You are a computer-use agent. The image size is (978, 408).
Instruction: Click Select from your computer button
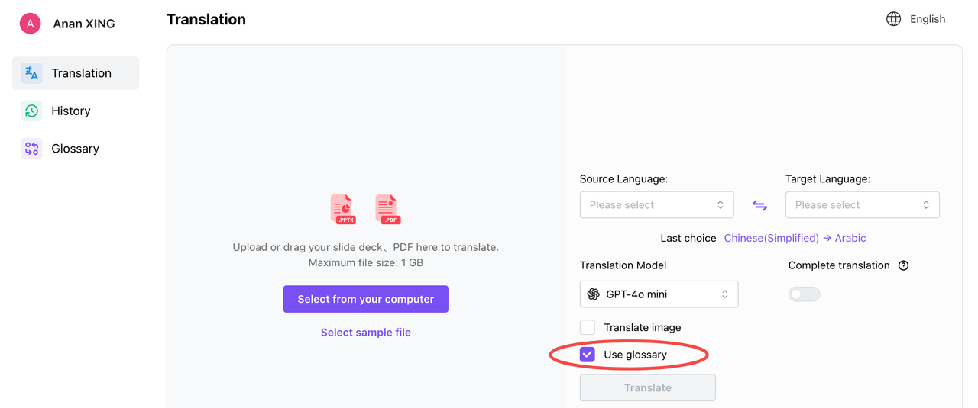(366, 299)
